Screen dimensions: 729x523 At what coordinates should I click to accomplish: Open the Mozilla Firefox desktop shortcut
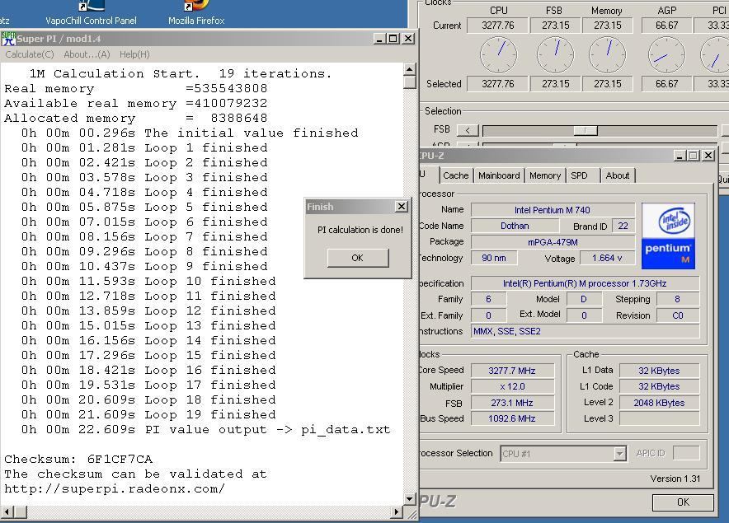click(196, 13)
